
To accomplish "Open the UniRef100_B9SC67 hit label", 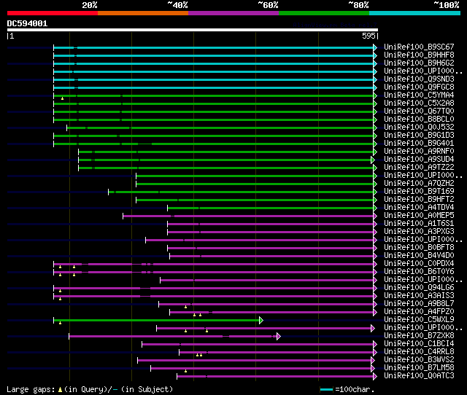I will (x=419, y=47).
